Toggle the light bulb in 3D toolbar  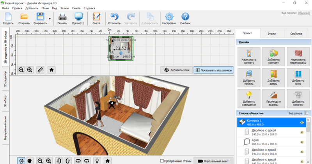(x=97, y=160)
